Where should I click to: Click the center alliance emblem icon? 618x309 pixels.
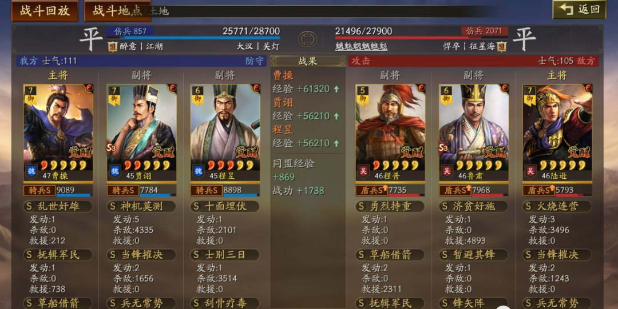pos(307,39)
